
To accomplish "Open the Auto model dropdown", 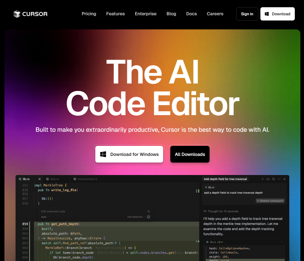I will point(45,217).
